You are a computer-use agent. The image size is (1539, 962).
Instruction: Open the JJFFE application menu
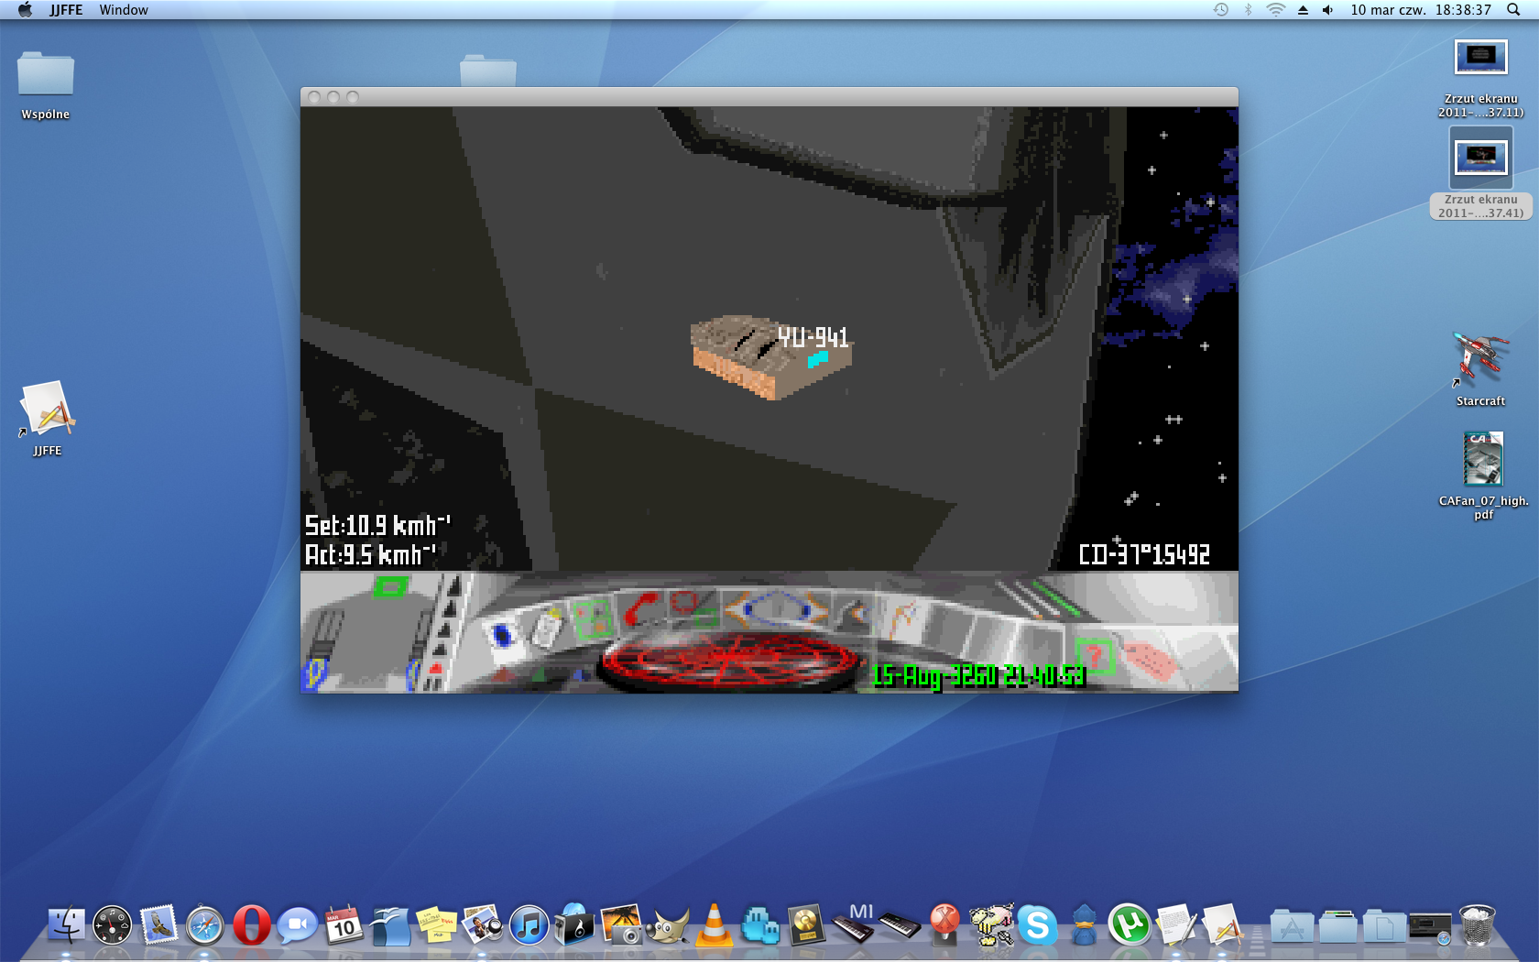(x=66, y=10)
